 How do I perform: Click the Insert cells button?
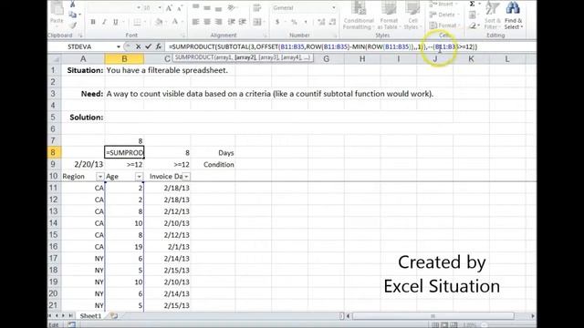[x=443, y=4]
